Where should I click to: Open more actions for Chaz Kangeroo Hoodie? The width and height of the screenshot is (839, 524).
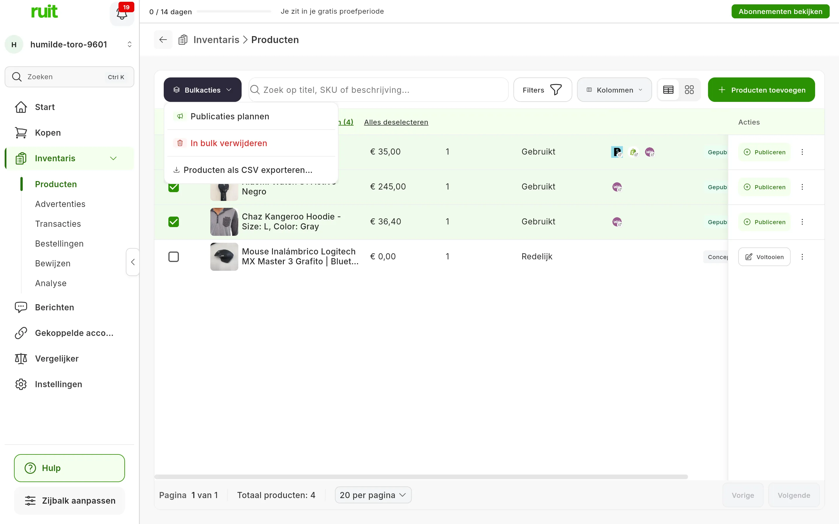coord(802,222)
